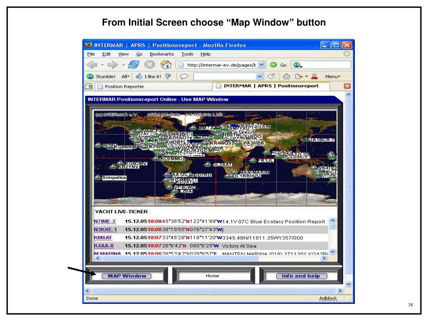This screenshot has height=321, width=428.
Task: Click the LZ0A yacht marker on map
Action: click(x=175, y=191)
